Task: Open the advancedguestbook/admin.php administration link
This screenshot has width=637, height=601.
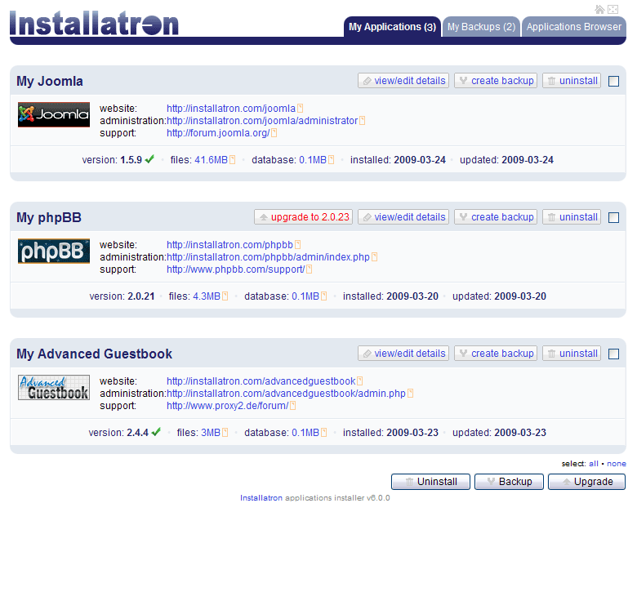Action: point(286,394)
